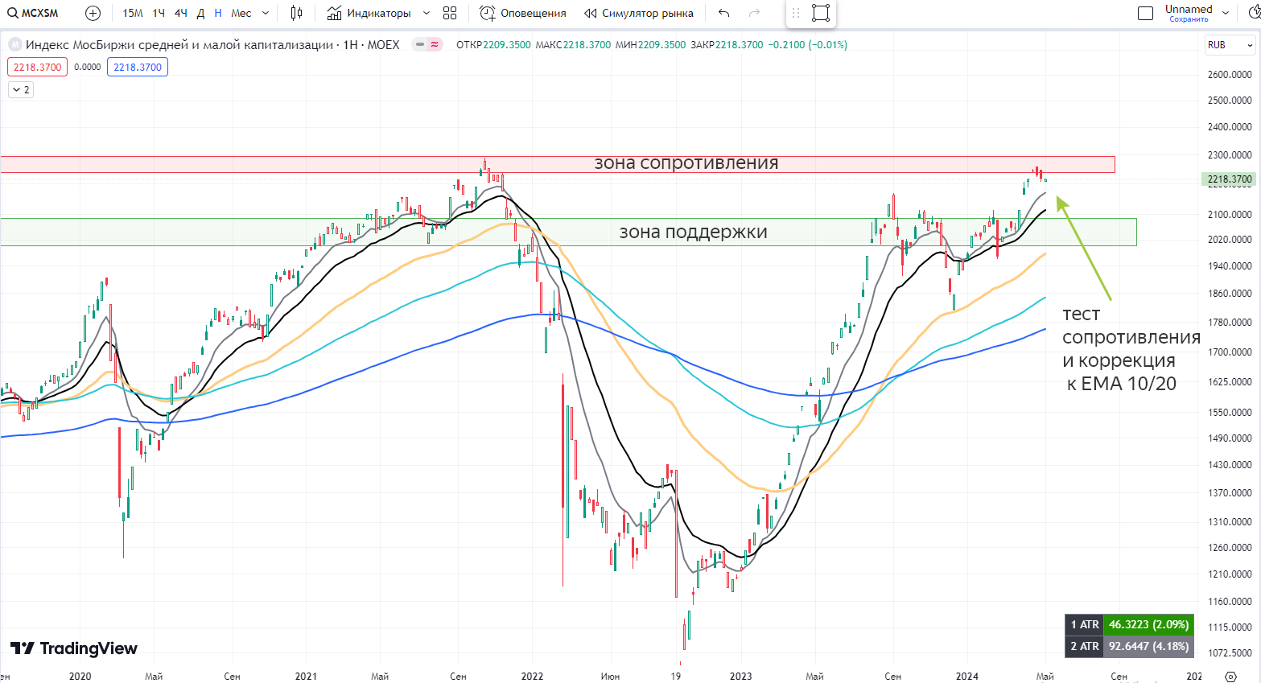Image resolution: width=1261 pixels, height=683 pixels.
Task: Click the Сохранить save link
Action: (x=1189, y=19)
